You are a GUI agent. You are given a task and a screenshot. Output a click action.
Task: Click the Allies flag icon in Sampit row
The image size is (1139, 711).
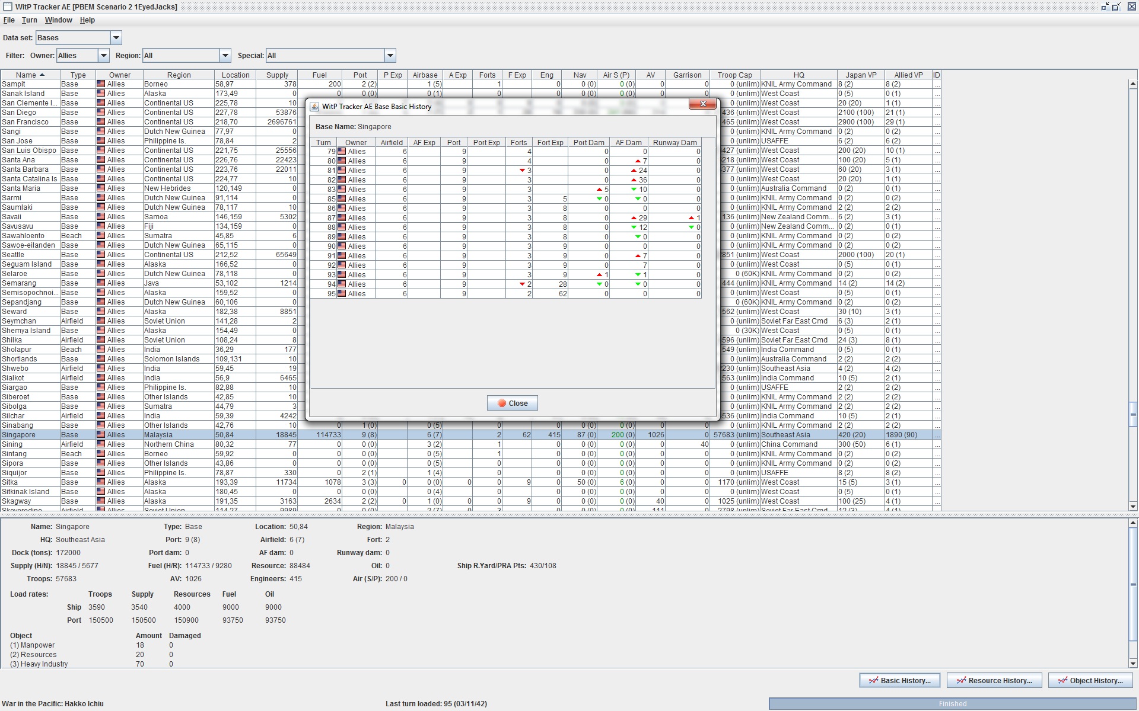[x=101, y=84]
